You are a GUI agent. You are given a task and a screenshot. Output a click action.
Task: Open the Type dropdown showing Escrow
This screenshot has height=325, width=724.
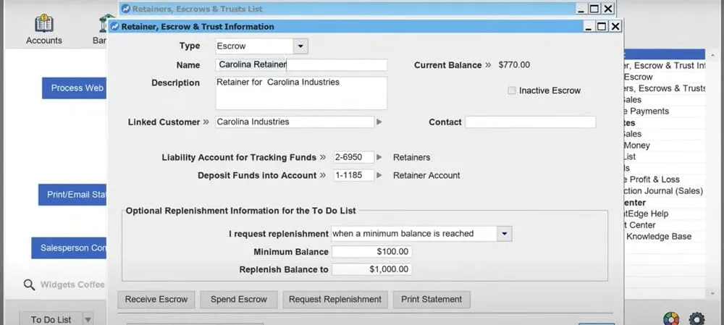301,46
